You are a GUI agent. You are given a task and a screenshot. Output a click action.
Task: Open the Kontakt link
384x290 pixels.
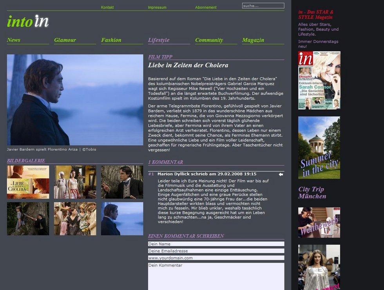coord(107,7)
